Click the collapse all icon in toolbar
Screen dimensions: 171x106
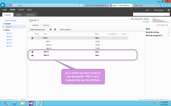click(55, 29)
